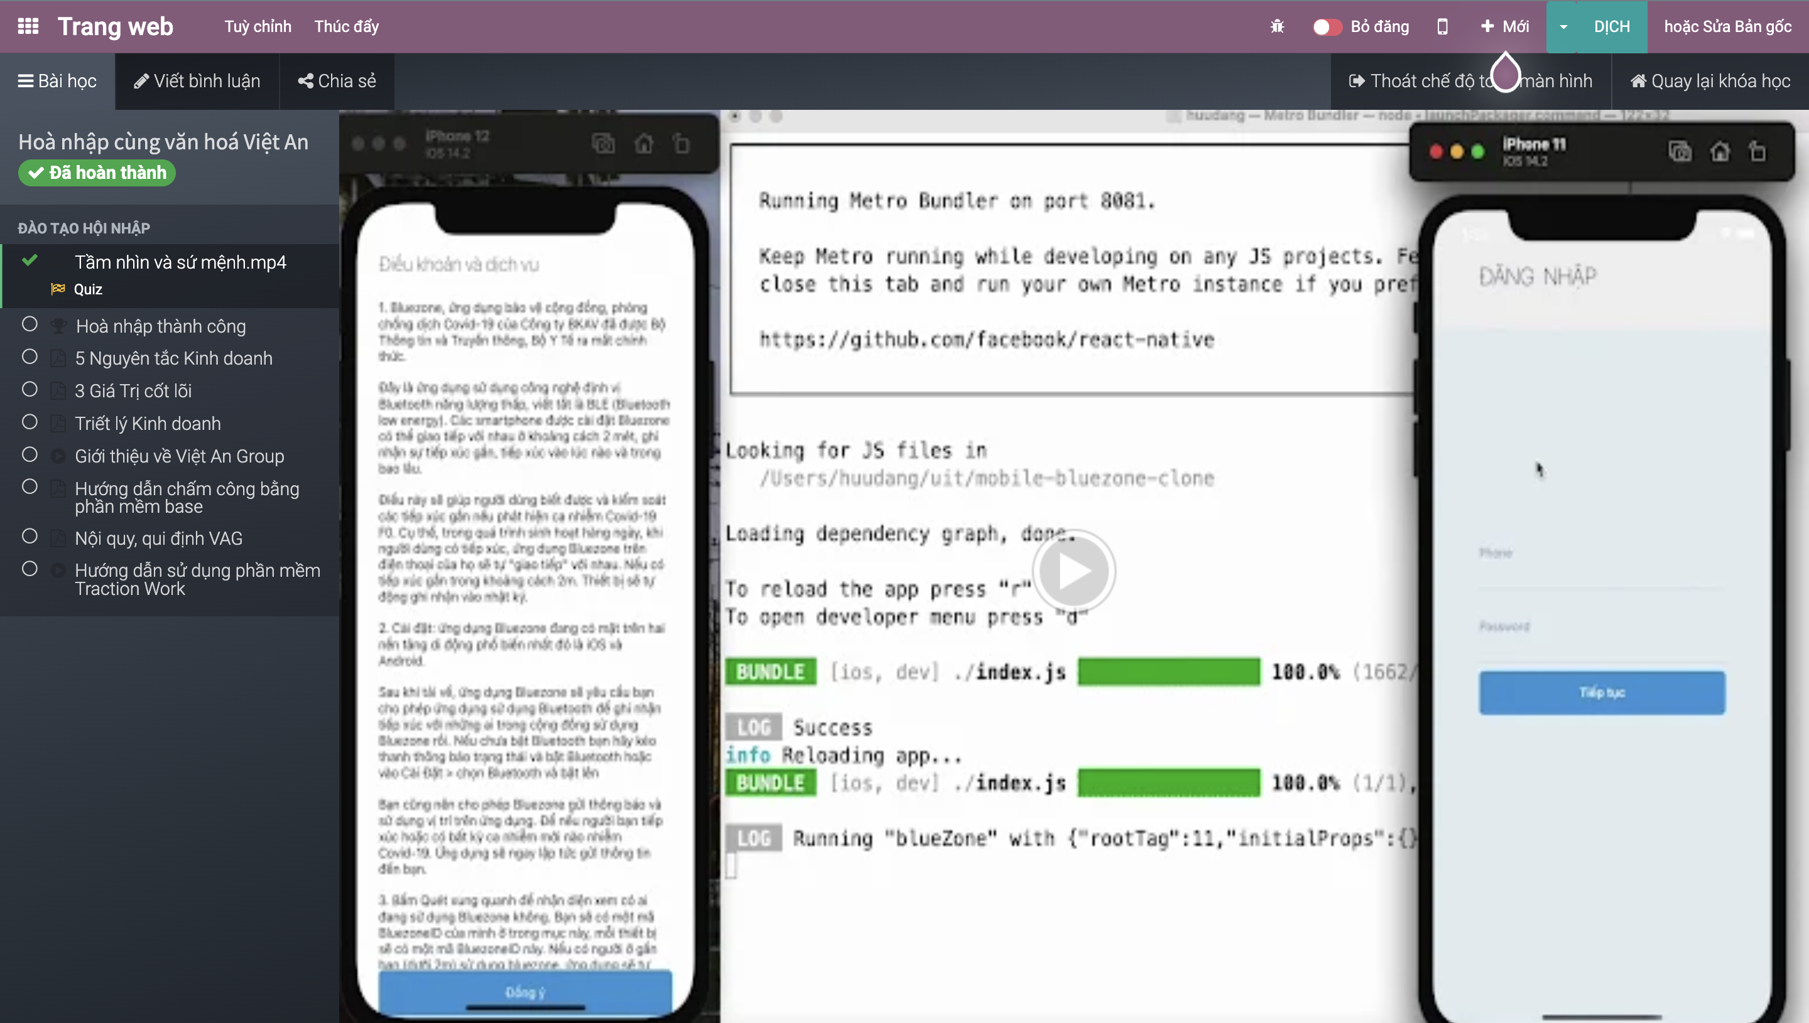
Task: Open the Thúc đẩy menu
Action: 346,27
